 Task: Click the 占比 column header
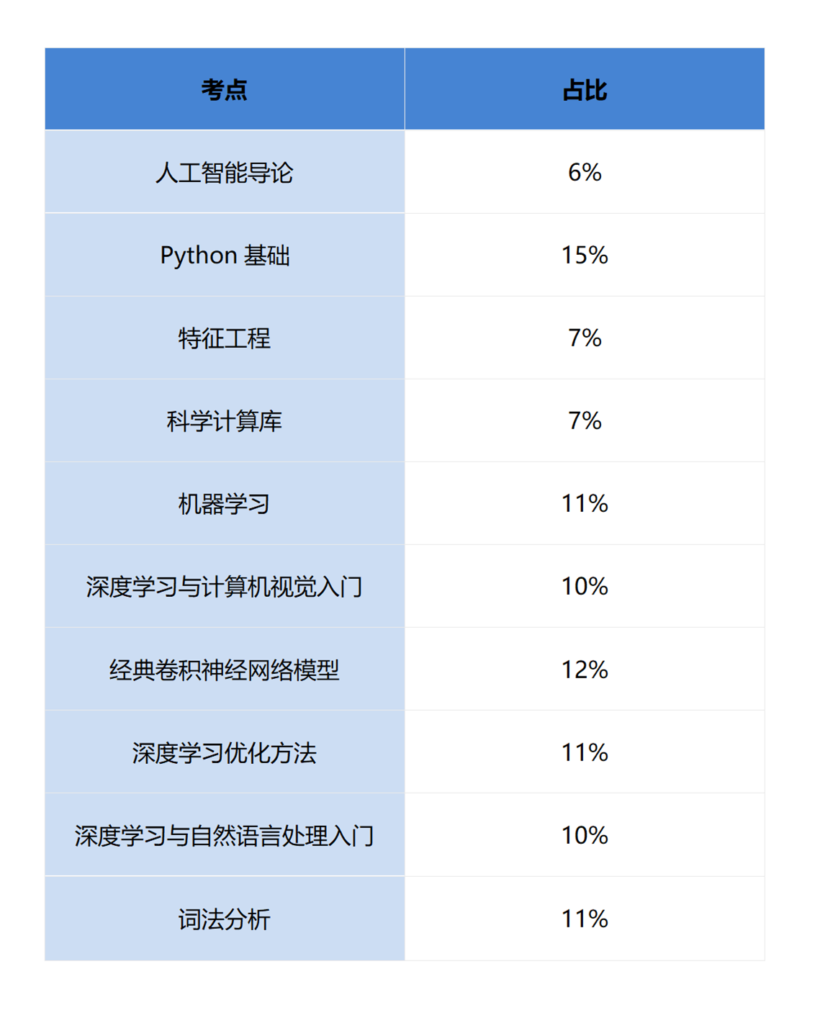click(x=585, y=89)
